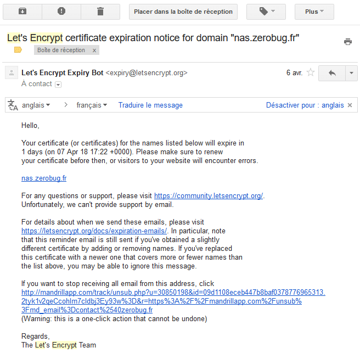Open the labels dropdown
Image resolution: width=360 pixels, height=353 pixels.
click(x=266, y=11)
